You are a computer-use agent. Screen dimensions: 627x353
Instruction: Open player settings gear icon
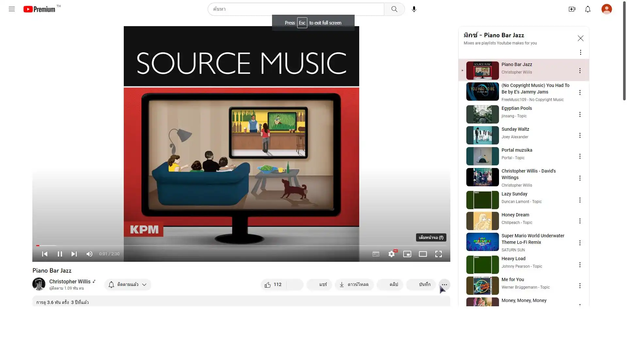point(391,254)
